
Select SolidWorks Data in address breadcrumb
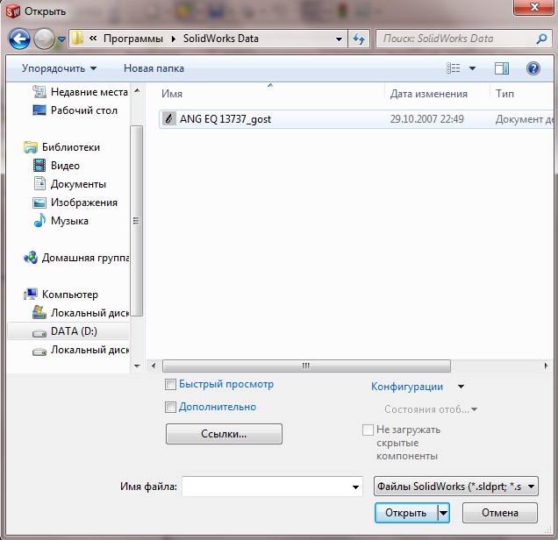[x=220, y=39]
